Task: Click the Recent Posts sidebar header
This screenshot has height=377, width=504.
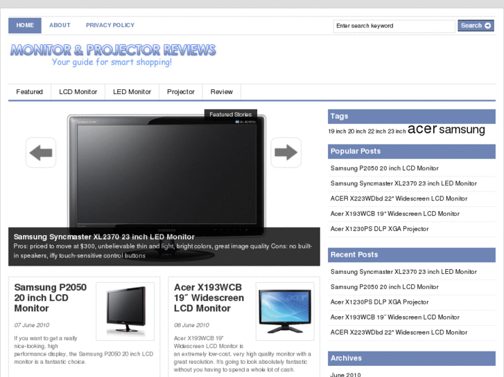Action: coord(411,255)
